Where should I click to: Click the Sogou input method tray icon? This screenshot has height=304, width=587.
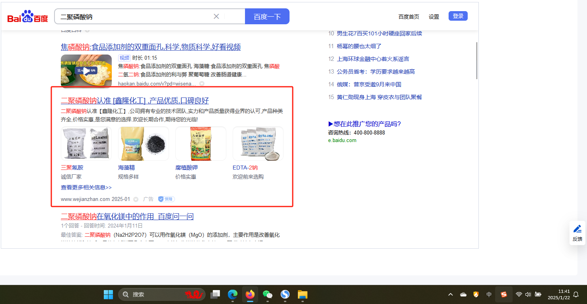(504, 294)
